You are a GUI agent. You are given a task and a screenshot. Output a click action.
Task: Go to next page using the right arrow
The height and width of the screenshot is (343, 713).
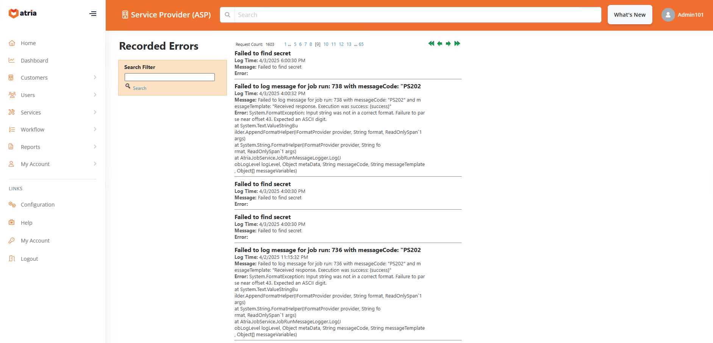point(448,44)
